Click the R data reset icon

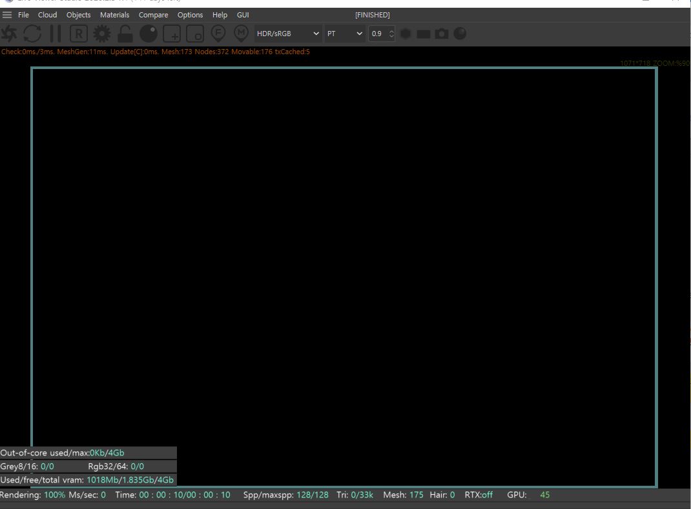[x=78, y=34]
